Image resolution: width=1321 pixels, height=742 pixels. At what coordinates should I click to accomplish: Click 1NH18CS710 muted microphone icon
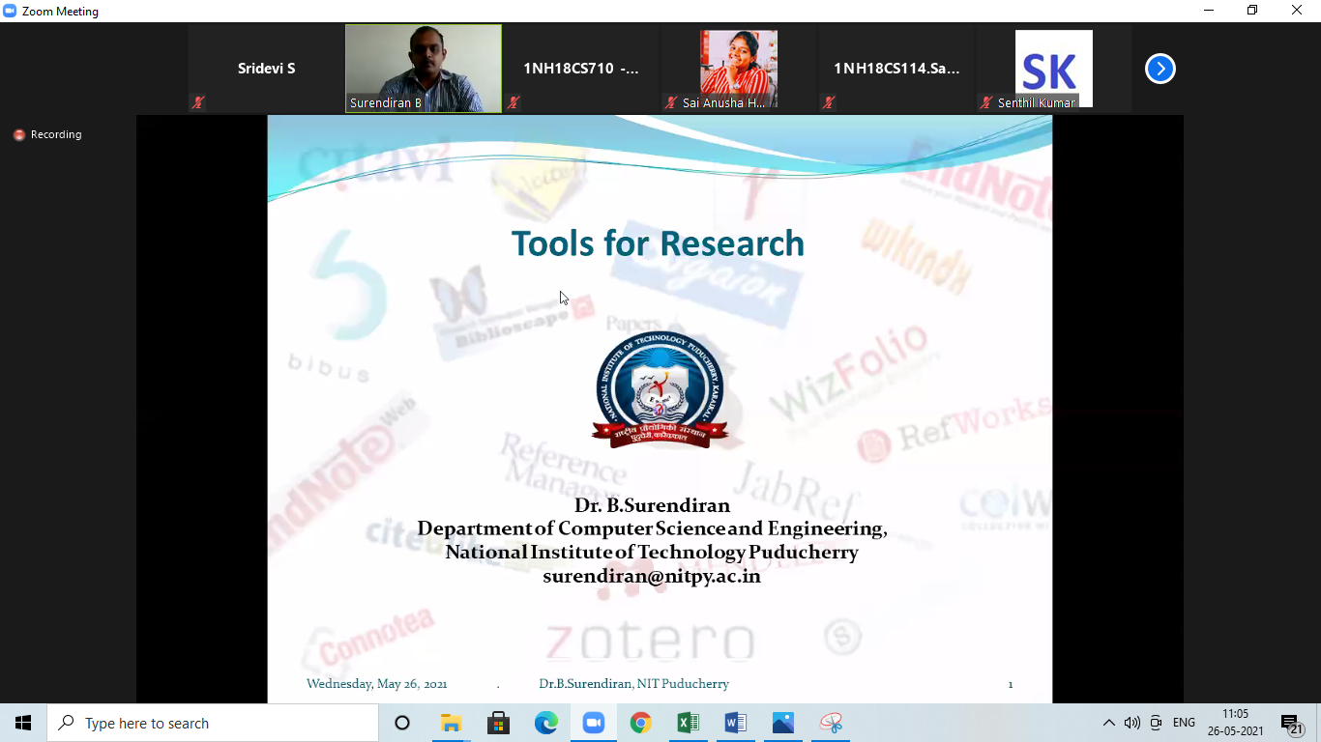(514, 102)
